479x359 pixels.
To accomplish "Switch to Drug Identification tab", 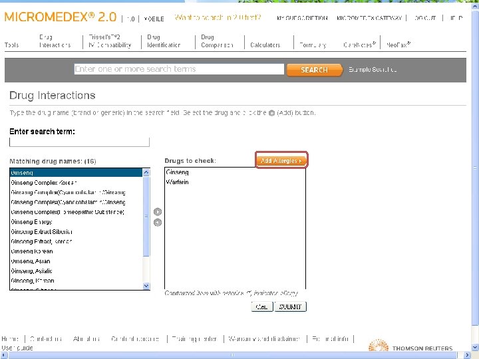I will pyautogui.click(x=164, y=41).
